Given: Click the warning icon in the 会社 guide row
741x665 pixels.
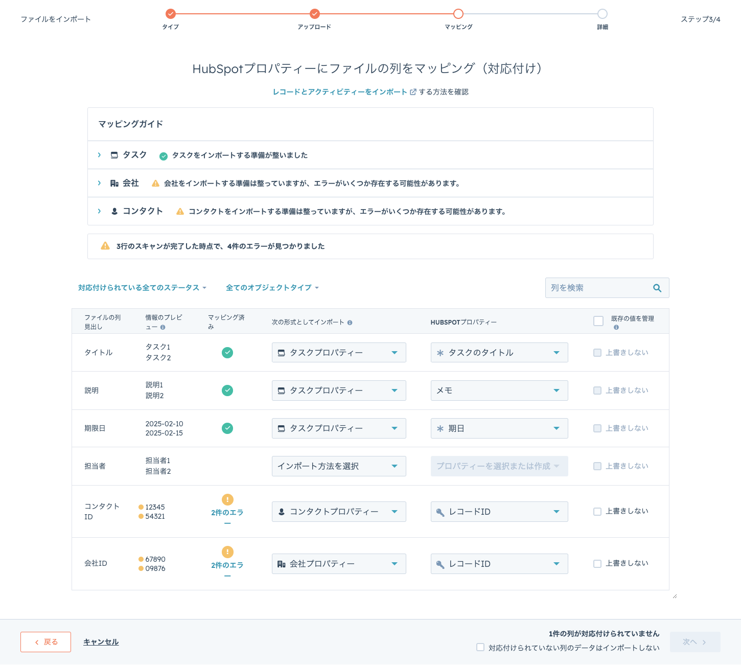Looking at the screenshot, I should 155,183.
